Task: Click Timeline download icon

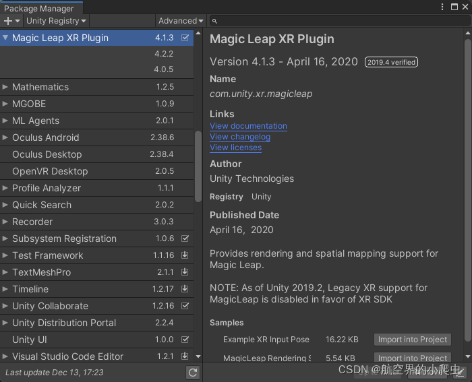Action: point(185,289)
